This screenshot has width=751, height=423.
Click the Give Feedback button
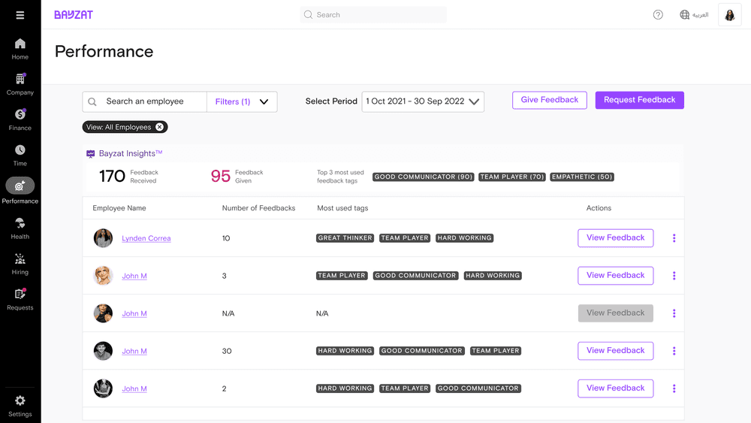pyautogui.click(x=550, y=100)
